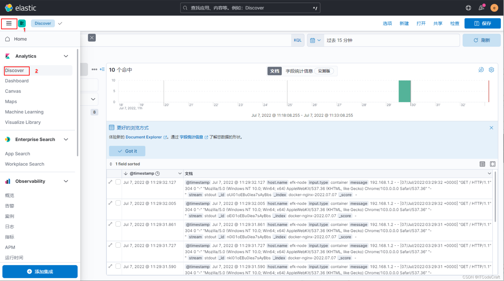The height and width of the screenshot is (281, 504).
Task: Click the Observability section icon
Action: (8, 181)
